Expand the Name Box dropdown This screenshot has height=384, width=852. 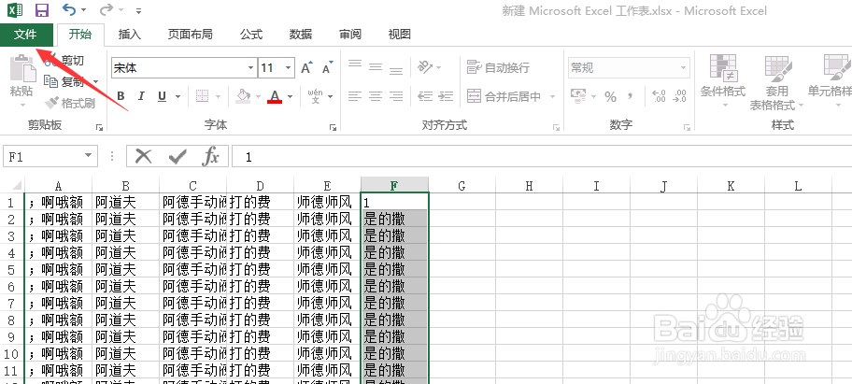click(88, 156)
